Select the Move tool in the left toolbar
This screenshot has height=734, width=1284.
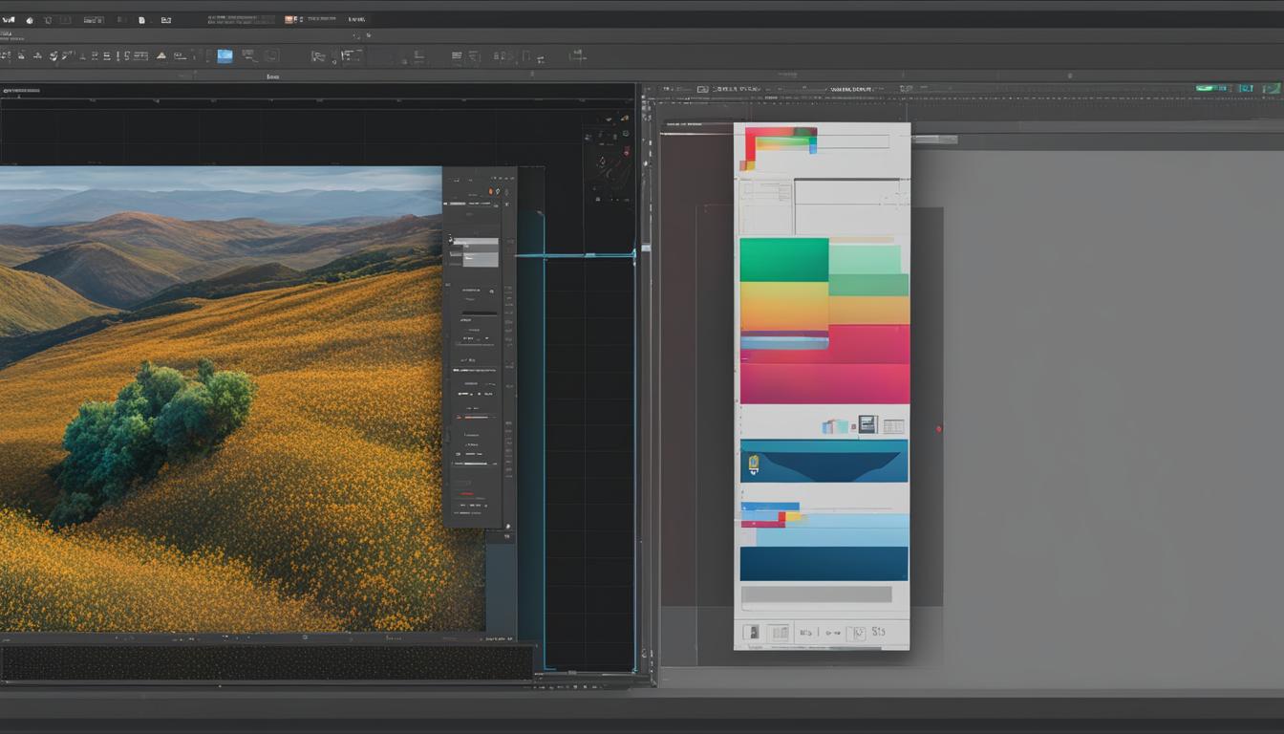pyautogui.click(x=8, y=55)
